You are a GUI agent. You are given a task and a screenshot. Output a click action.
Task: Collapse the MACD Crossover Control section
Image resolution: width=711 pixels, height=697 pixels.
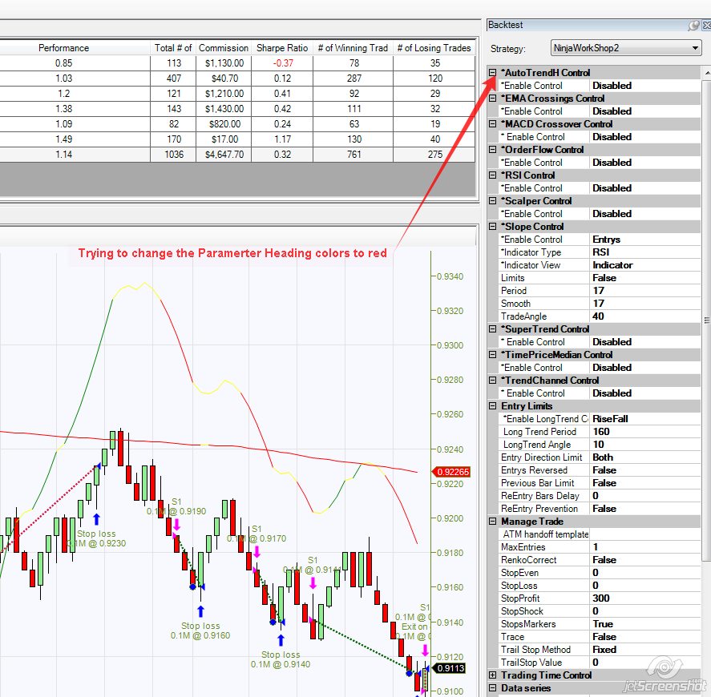[492, 123]
